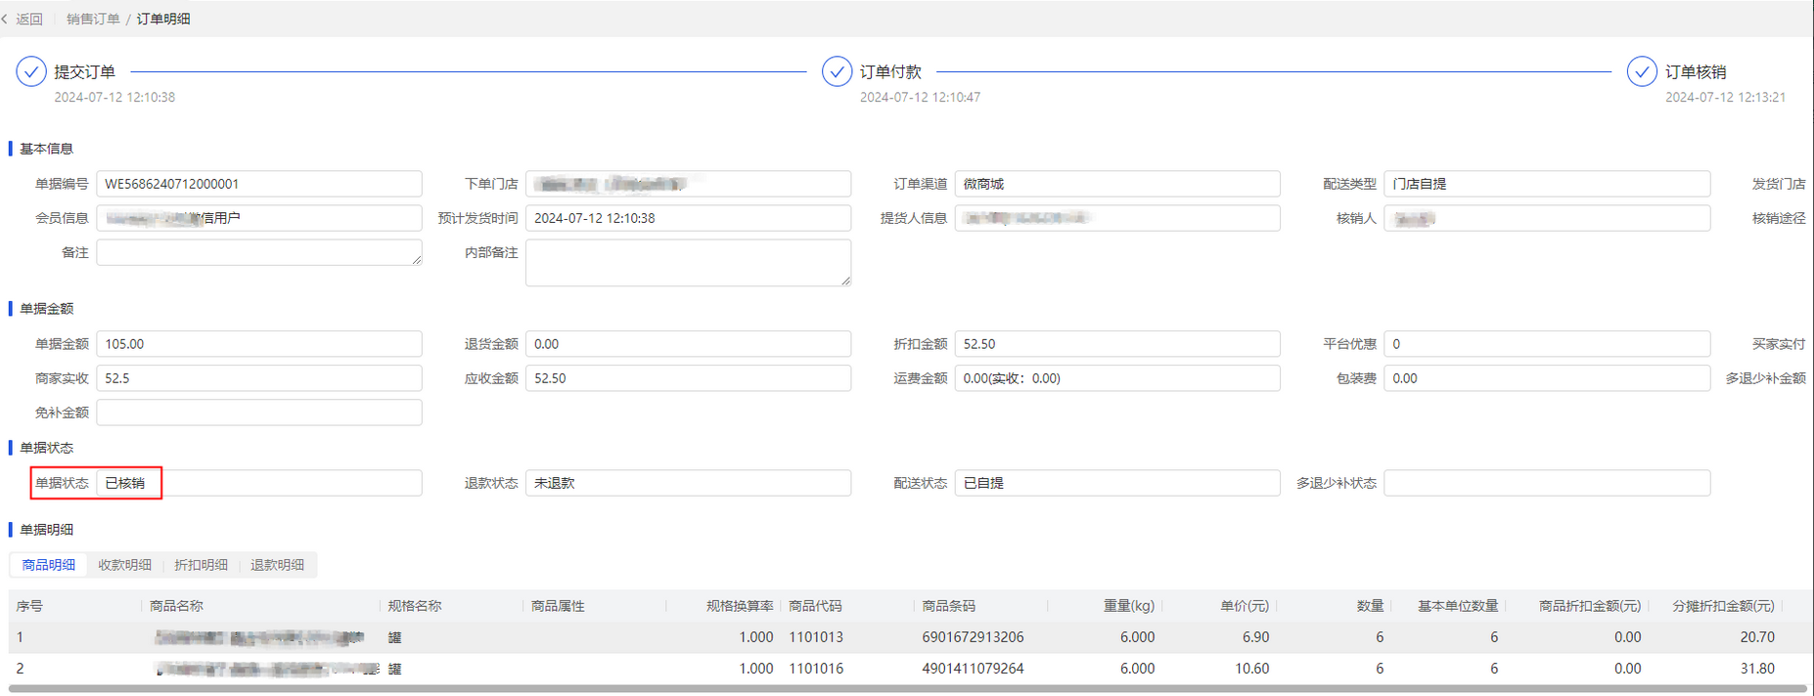The height and width of the screenshot is (696, 1814).
Task: Click the 订单渠道 field showing 微商城
Action: (1116, 184)
